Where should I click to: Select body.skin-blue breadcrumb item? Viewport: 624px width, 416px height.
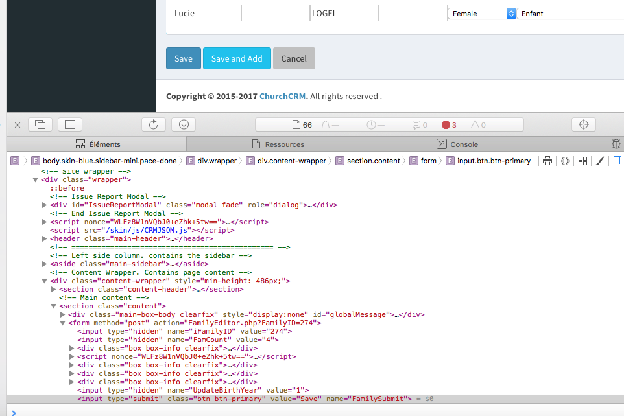[104, 161]
